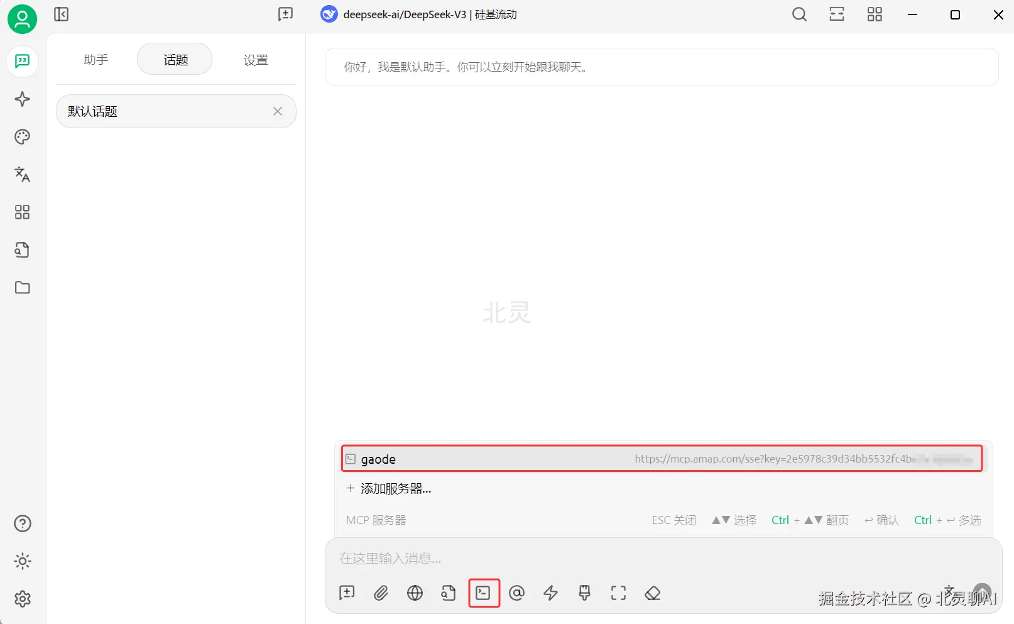This screenshot has width=1014, height=624.
Task: Click the gaode server URL text
Action: [x=804, y=459]
